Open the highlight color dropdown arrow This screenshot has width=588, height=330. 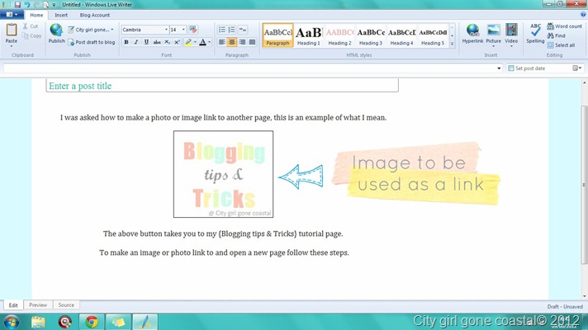click(195, 42)
